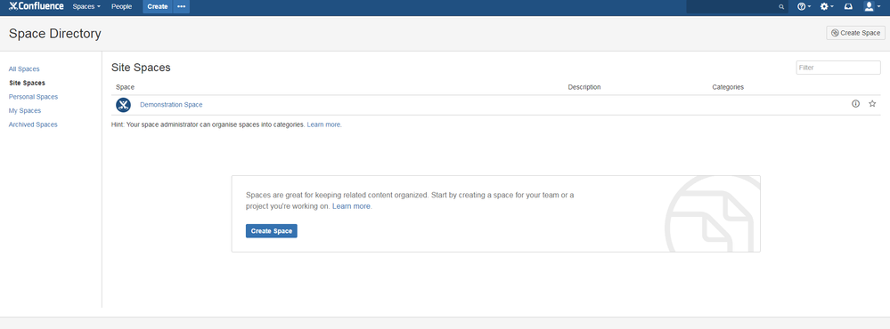Open the help question-mark menu
The height and width of the screenshot is (329, 890).
point(804,7)
